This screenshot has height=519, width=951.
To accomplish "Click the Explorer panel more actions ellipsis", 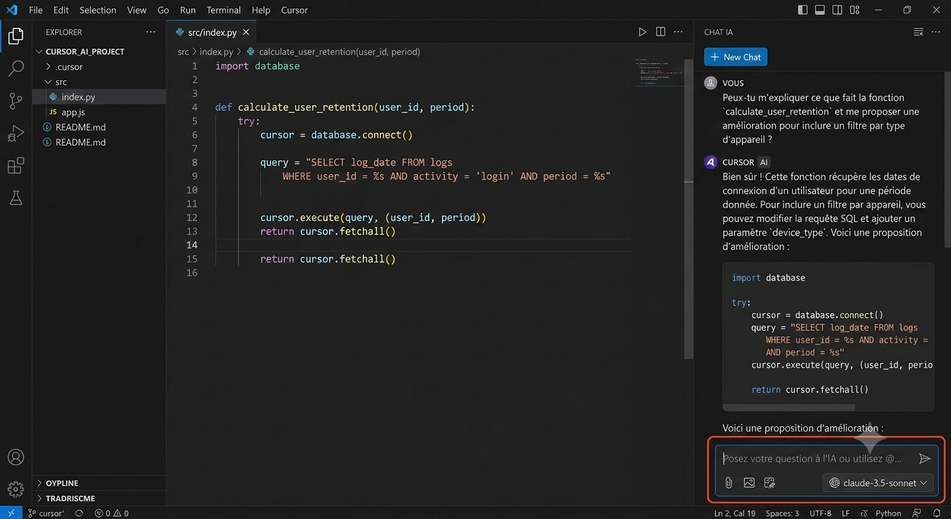I will tap(150, 32).
